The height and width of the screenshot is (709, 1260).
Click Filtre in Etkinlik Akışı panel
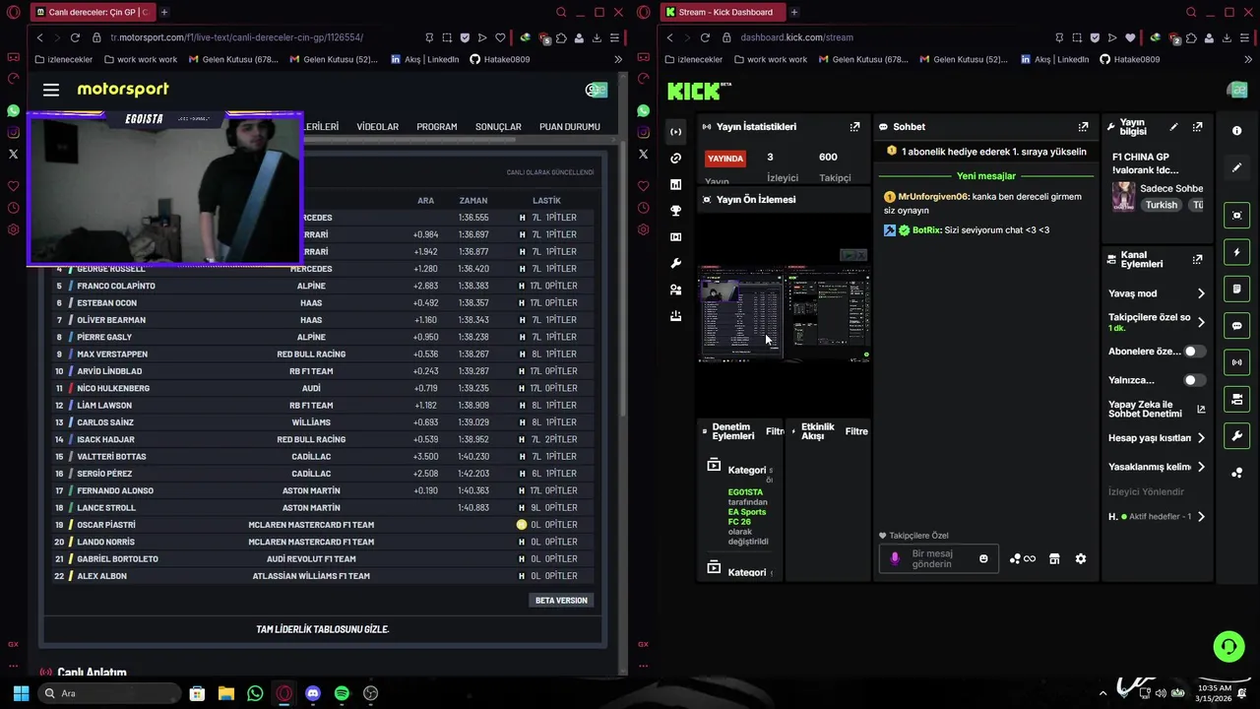point(856,431)
